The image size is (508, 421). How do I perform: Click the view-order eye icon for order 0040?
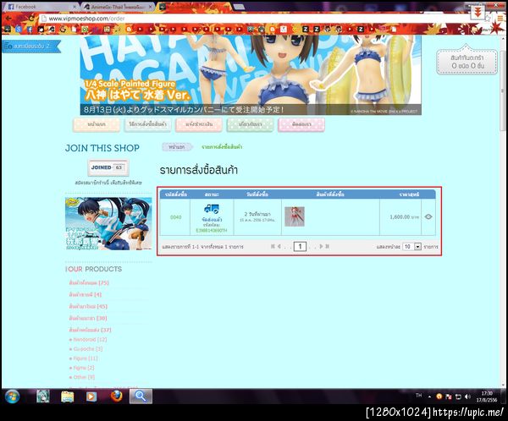428,216
